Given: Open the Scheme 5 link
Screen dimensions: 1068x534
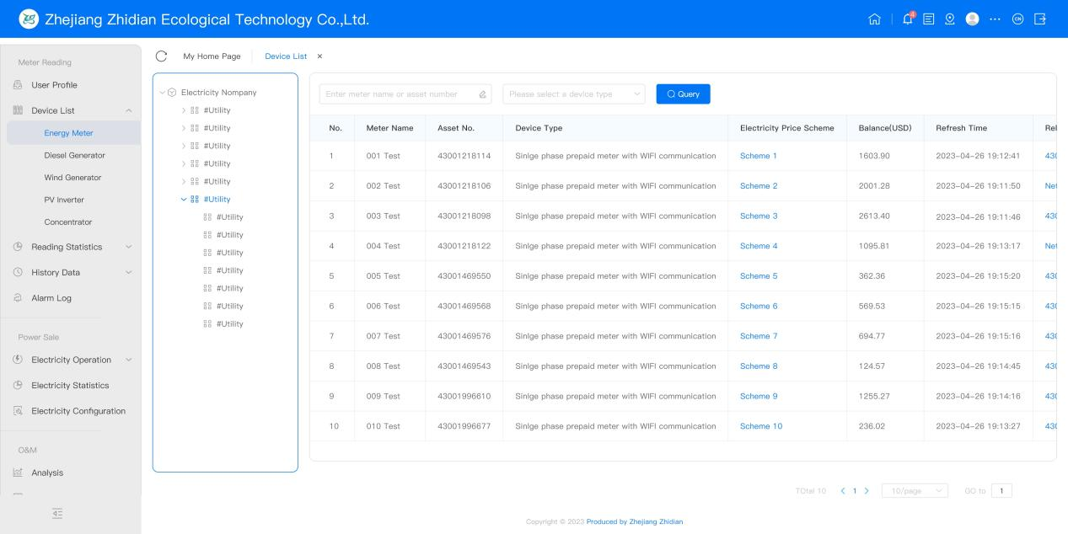Looking at the screenshot, I should (759, 276).
